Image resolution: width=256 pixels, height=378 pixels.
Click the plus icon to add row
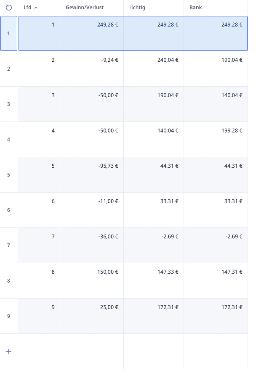point(9,352)
